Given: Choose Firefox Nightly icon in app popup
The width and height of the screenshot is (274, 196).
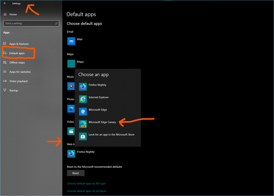Looking at the screenshot, I should point(83,87).
